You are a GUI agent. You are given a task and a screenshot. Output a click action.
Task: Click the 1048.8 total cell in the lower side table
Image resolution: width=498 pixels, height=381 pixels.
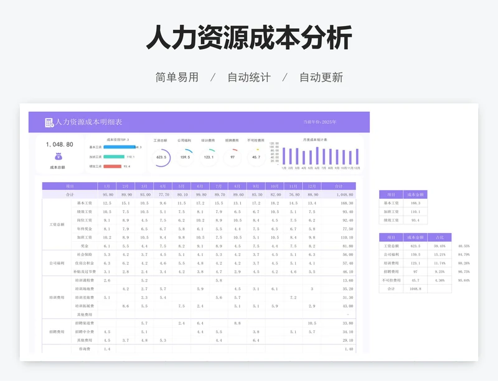(415, 288)
